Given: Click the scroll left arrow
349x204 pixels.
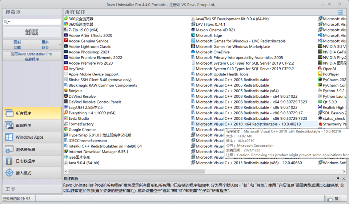Looking at the screenshot, I should pyautogui.click(x=66, y=172).
